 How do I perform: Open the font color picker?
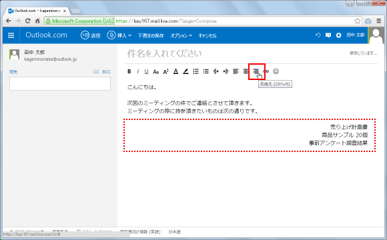[175, 71]
